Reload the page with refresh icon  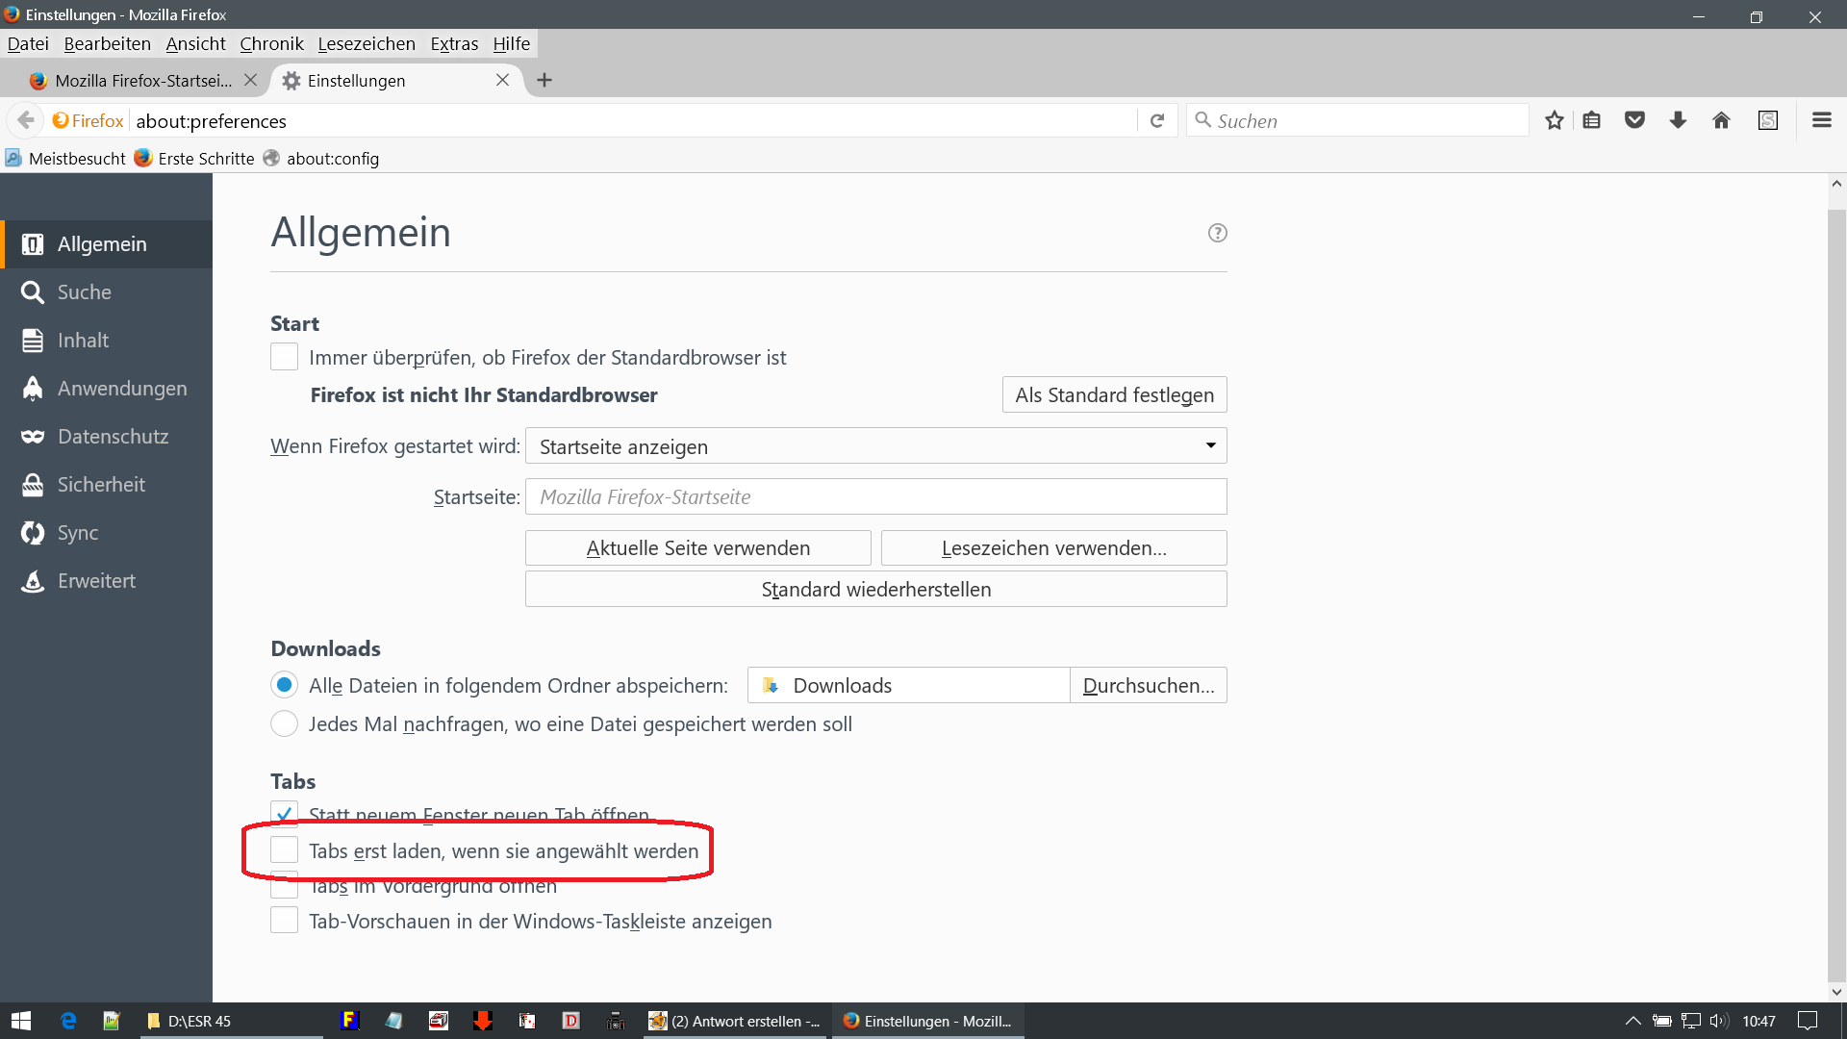(1157, 120)
